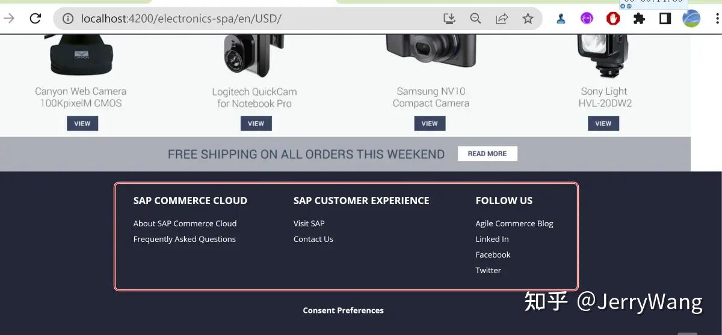
Task: Open About SAP Commerce Cloud footer link
Action: pyautogui.click(x=185, y=223)
